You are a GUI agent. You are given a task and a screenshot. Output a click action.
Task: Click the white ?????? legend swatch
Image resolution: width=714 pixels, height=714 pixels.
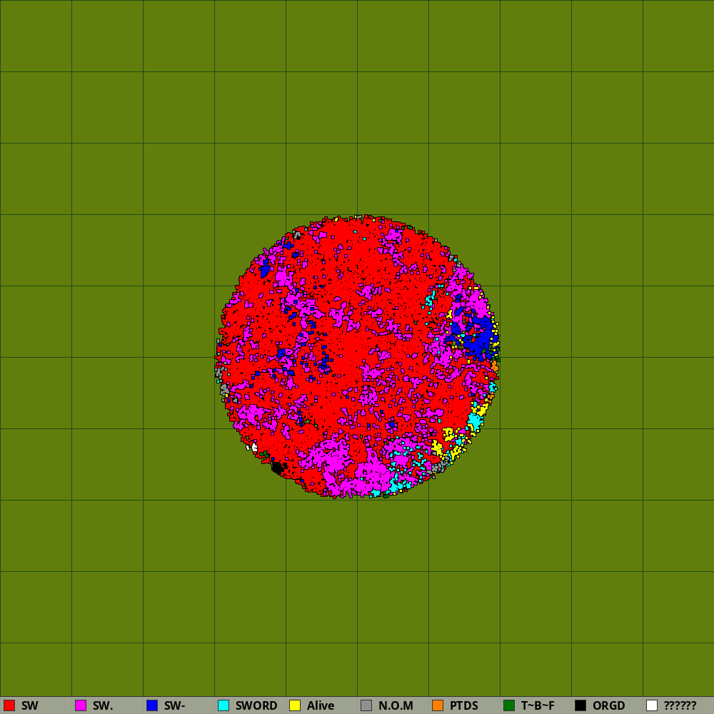(x=652, y=705)
